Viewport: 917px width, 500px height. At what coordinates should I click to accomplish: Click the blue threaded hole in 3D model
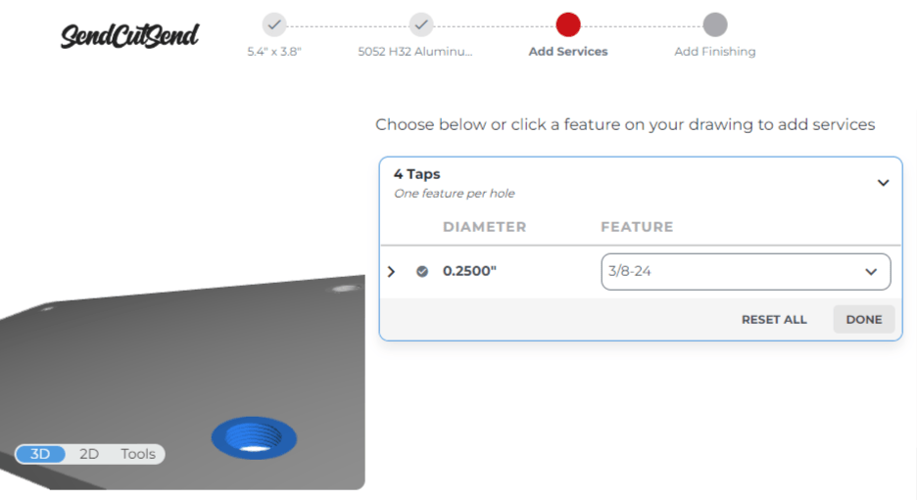coord(254,435)
